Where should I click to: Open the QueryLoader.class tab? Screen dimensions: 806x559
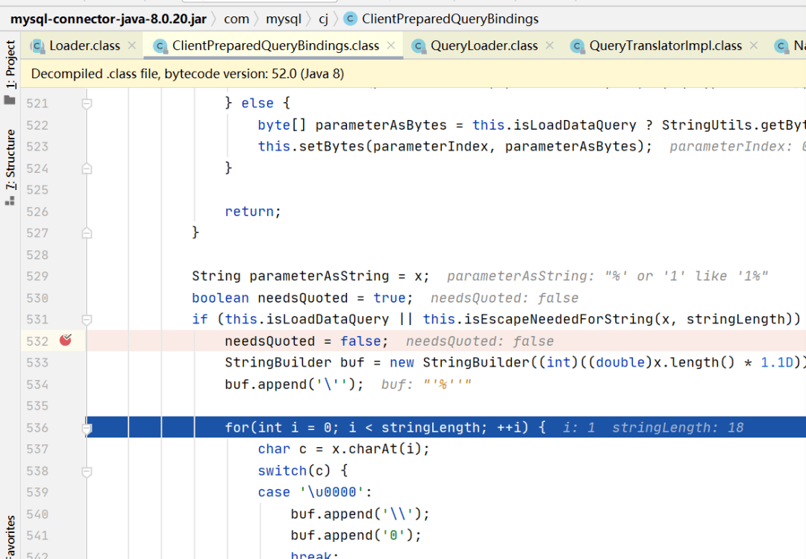(484, 45)
